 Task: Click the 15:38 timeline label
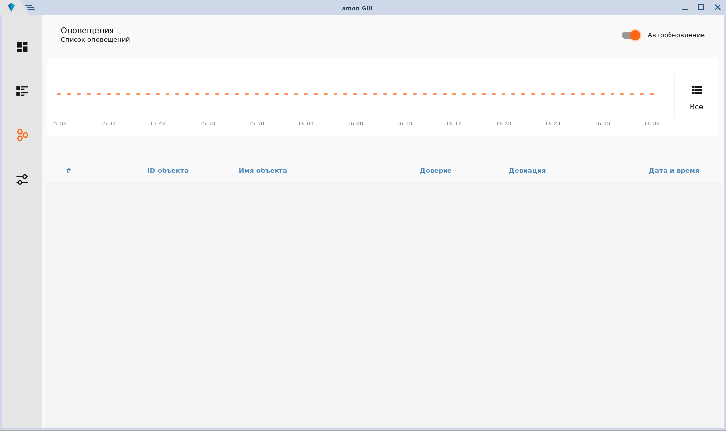click(59, 123)
